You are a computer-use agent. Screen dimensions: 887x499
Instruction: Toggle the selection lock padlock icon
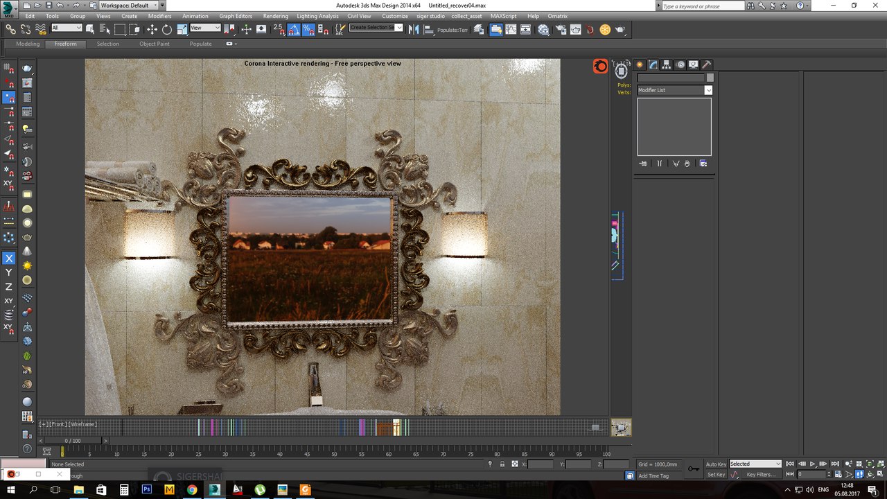502,464
